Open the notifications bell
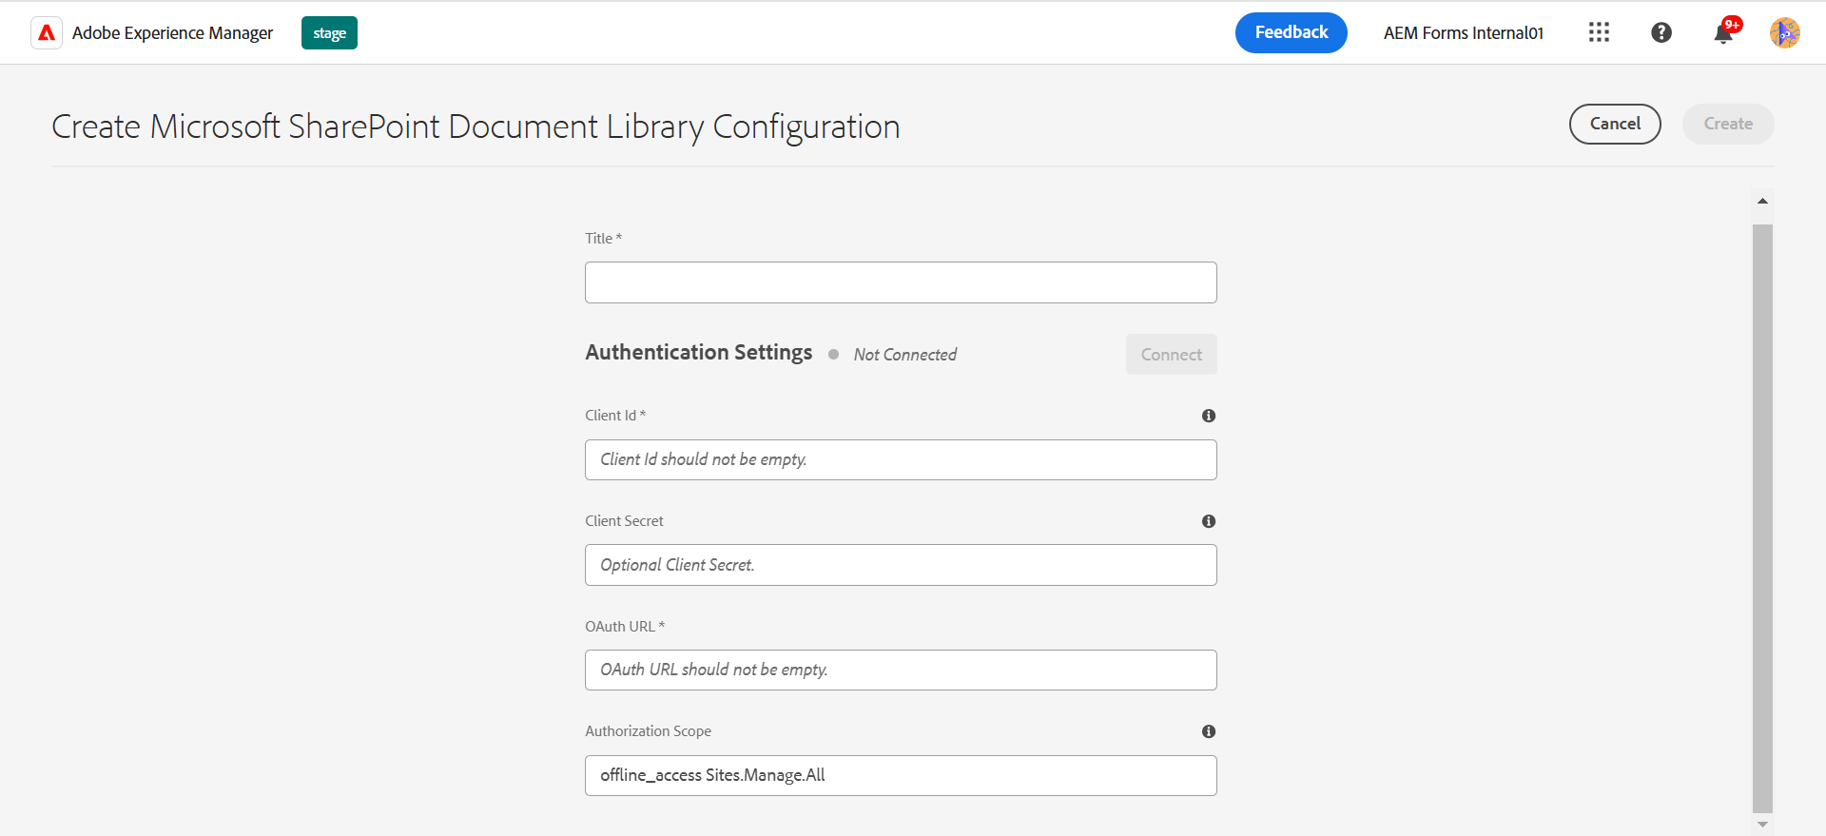Viewport: 1826px width, 836px height. pyautogui.click(x=1723, y=34)
